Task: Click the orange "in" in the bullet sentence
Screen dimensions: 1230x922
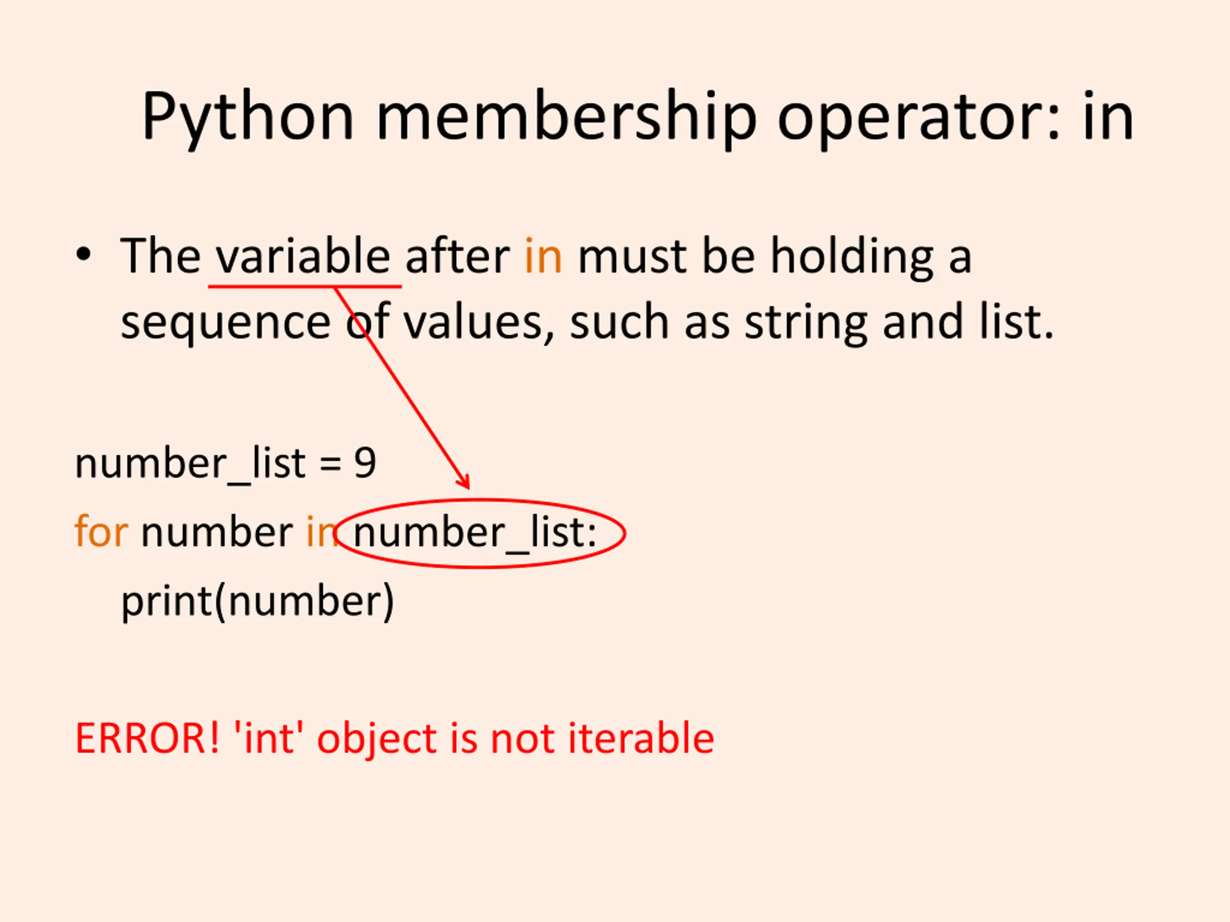Action: point(543,256)
